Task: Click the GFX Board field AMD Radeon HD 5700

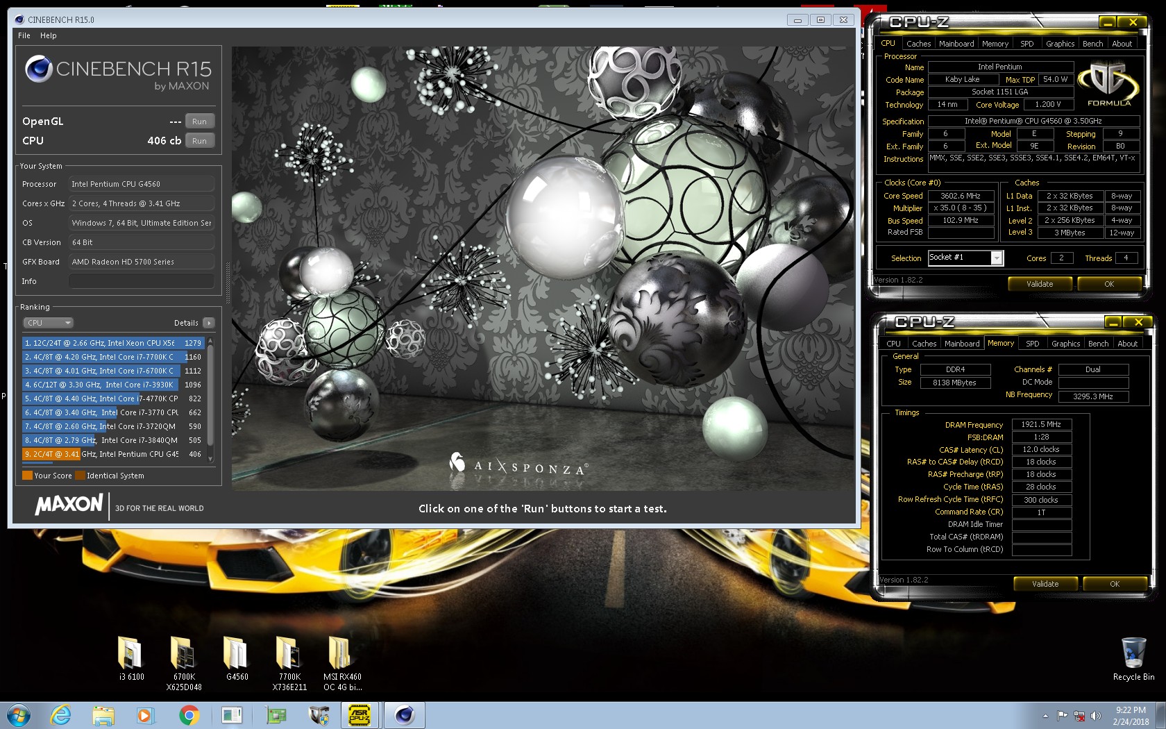Action: pyautogui.click(x=141, y=262)
